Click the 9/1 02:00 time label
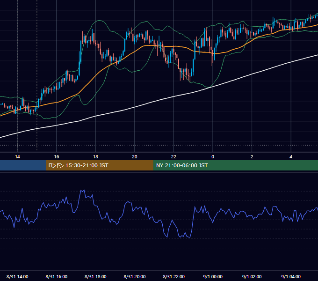The height and width of the screenshot is (281, 318). 252,276
